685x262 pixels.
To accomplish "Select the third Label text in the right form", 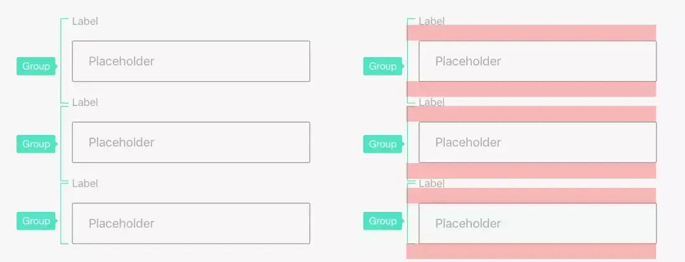I will tap(431, 183).
